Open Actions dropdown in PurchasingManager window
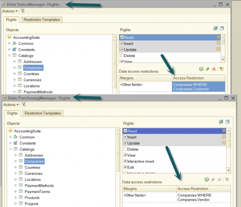This screenshot has width=241, height=207. click(x=11, y=105)
